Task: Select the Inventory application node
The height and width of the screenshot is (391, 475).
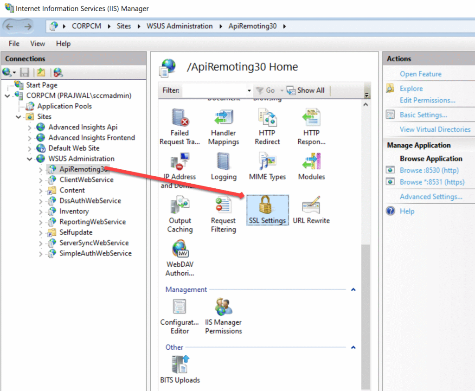Action: pyautogui.click(x=74, y=212)
